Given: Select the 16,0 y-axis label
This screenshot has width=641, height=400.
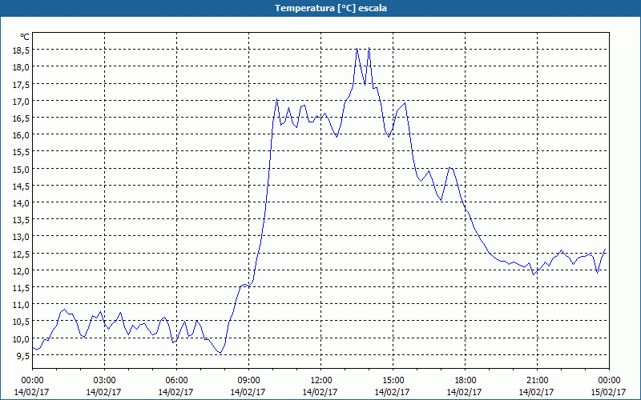Looking at the screenshot, I should click(21, 134).
